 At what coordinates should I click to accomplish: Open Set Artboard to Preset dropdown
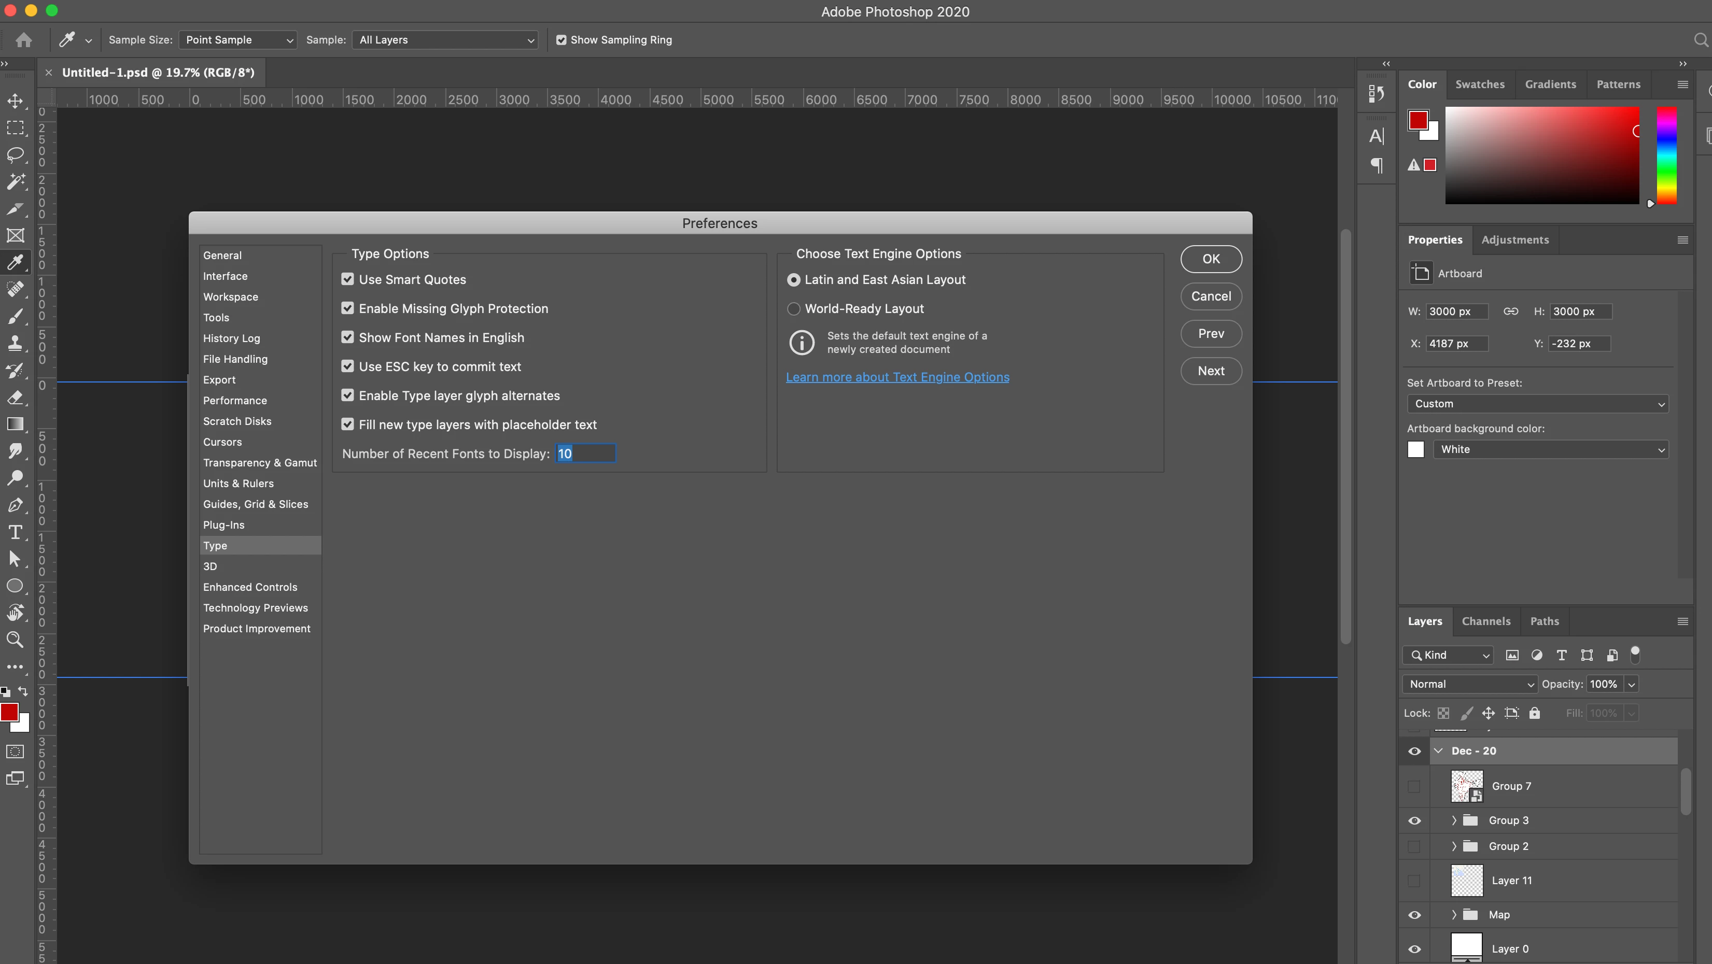(x=1537, y=404)
